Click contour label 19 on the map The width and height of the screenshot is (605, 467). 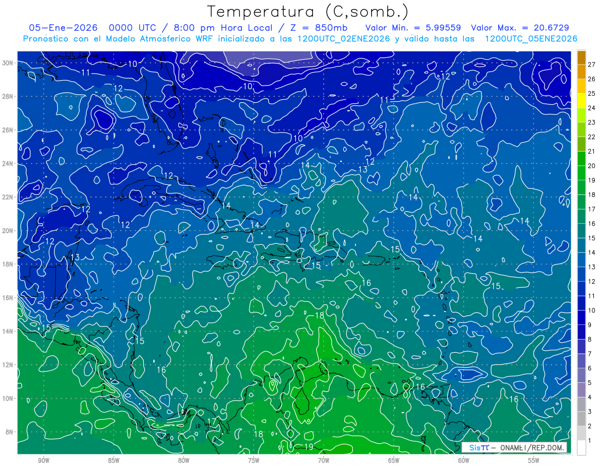pyautogui.click(x=309, y=447)
